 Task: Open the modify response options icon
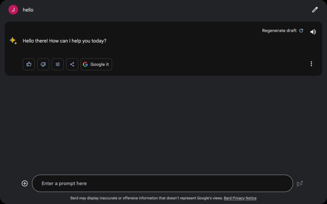57,64
